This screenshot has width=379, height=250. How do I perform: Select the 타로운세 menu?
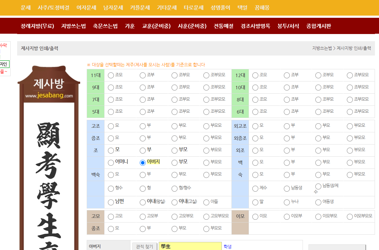(x=193, y=7)
